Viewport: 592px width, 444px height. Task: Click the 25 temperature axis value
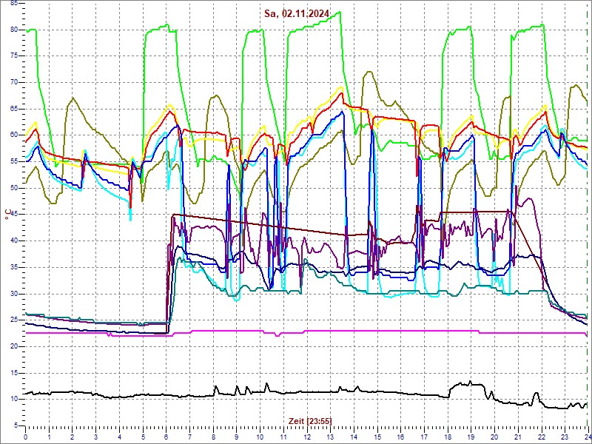tap(13, 320)
